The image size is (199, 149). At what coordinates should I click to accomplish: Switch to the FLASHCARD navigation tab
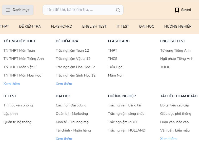coord(62,26)
